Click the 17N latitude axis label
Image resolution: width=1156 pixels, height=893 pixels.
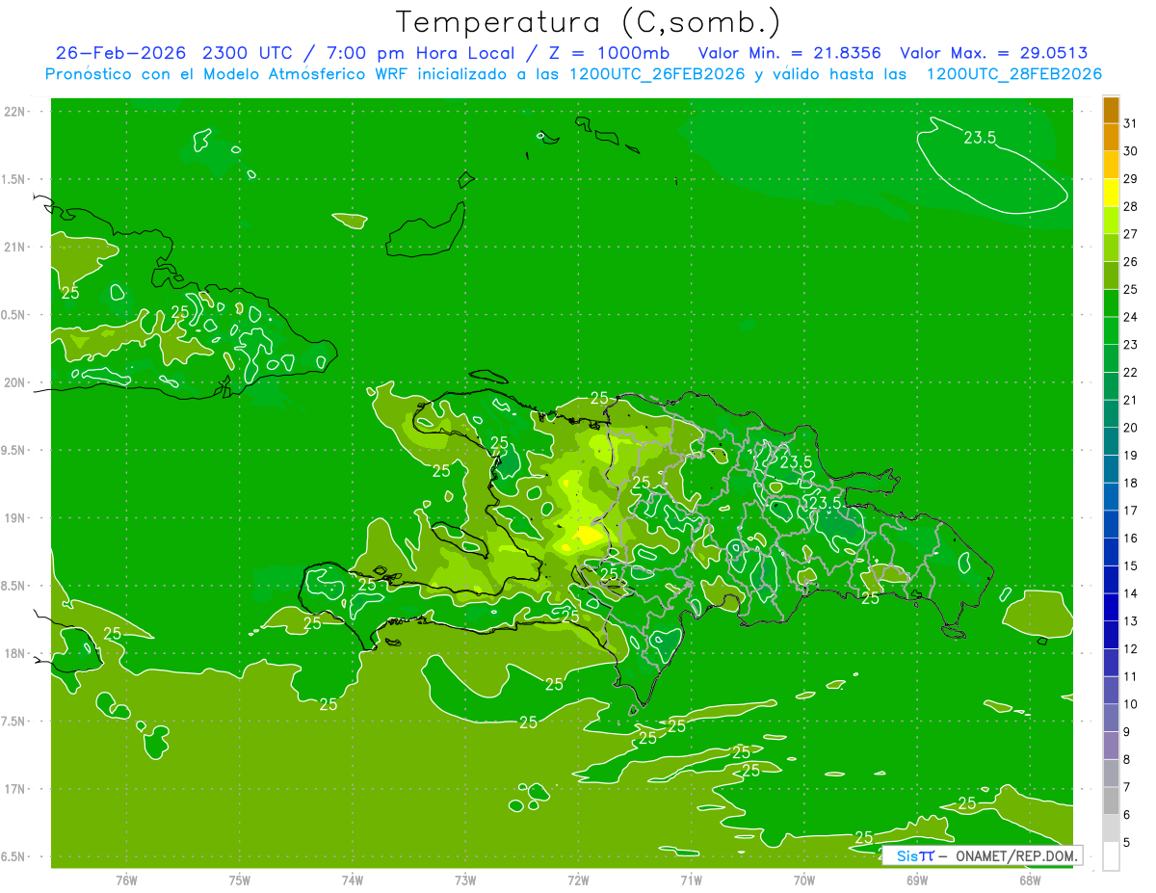click(x=15, y=789)
